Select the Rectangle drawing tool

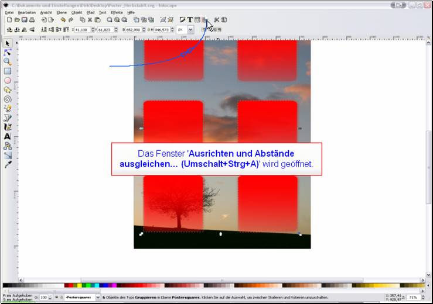pos(8,71)
